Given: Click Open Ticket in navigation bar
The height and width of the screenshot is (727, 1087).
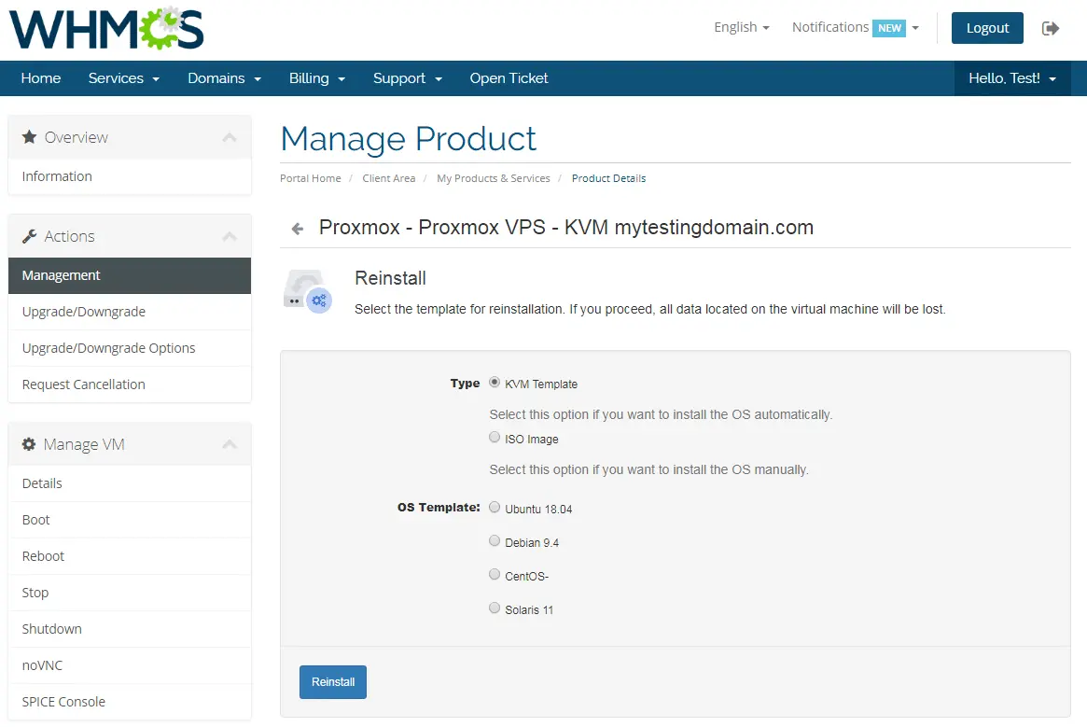Looking at the screenshot, I should point(509,78).
